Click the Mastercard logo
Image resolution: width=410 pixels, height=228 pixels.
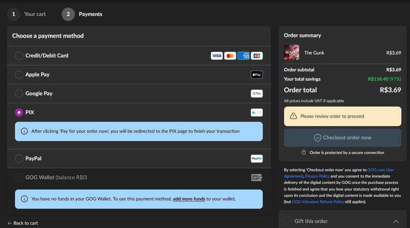230,56
